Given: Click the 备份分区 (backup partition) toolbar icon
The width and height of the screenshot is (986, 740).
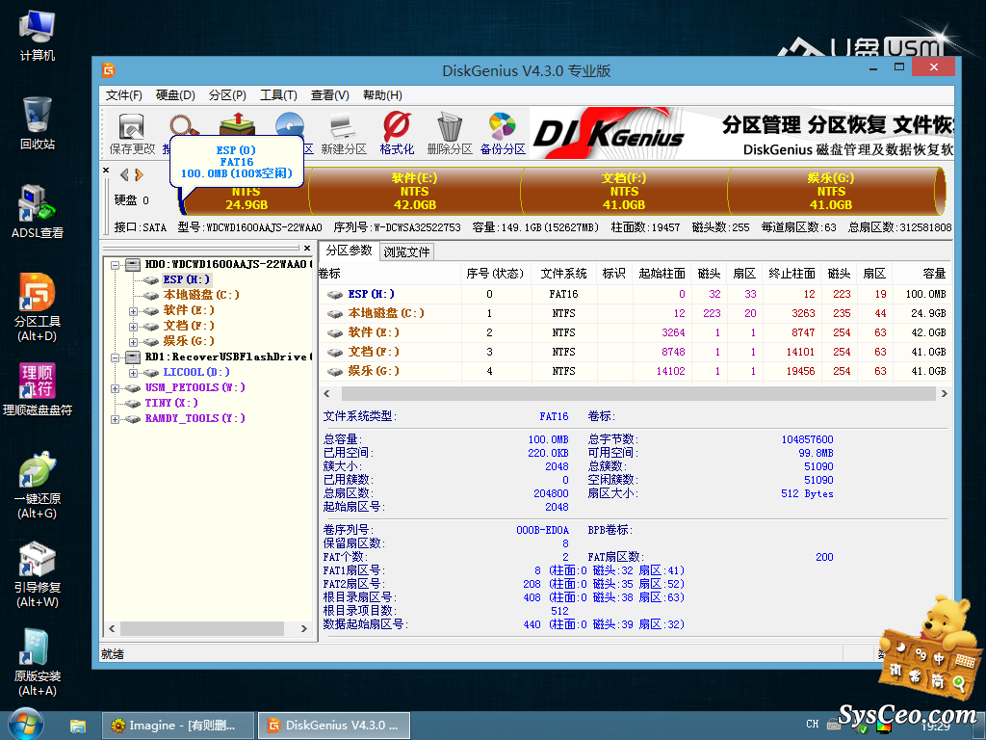Looking at the screenshot, I should click(x=503, y=133).
